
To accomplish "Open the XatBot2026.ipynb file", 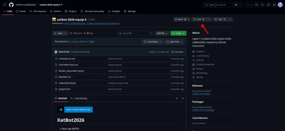I will tap(67, 83).
